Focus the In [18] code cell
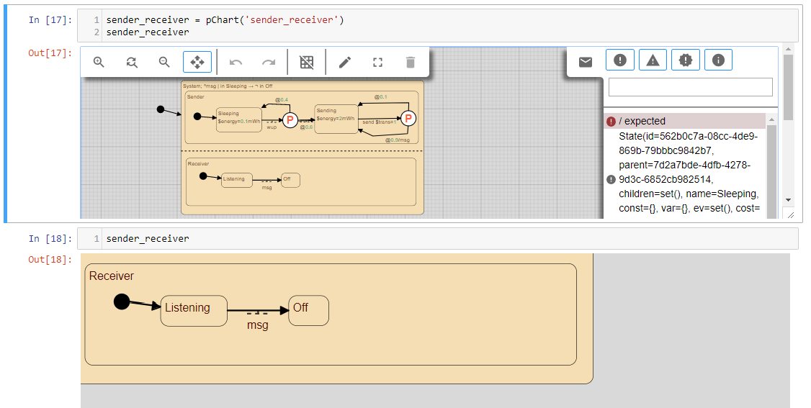Screen dimensions: 811x408 pos(448,239)
